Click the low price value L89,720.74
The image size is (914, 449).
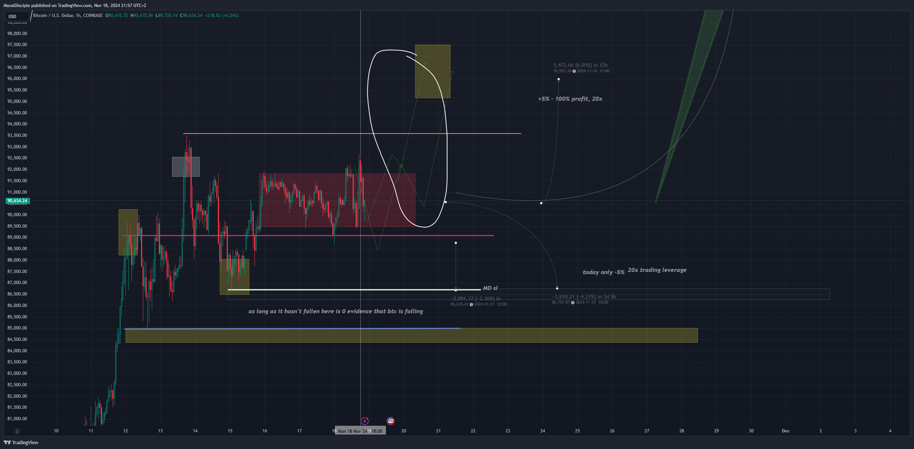tap(167, 15)
